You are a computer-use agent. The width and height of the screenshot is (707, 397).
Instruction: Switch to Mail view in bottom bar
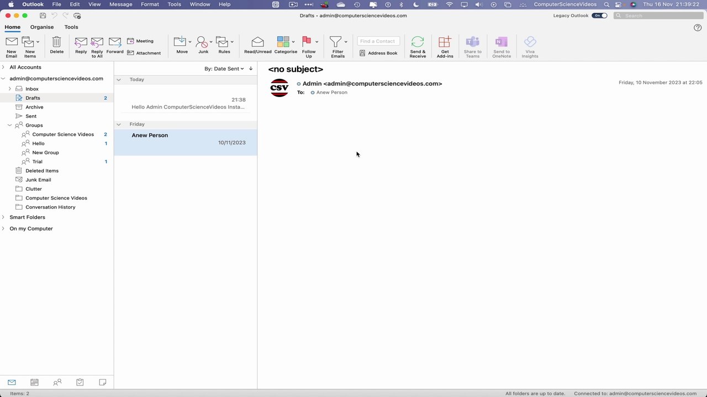tap(12, 382)
